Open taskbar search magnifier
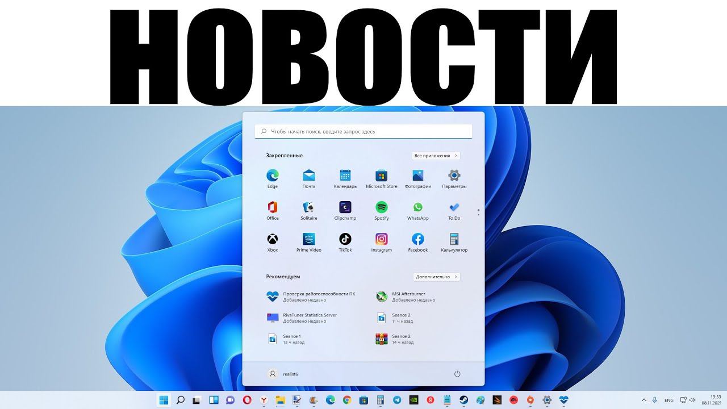 click(x=181, y=400)
